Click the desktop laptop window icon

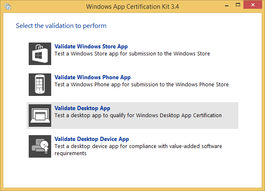click(40, 116)
